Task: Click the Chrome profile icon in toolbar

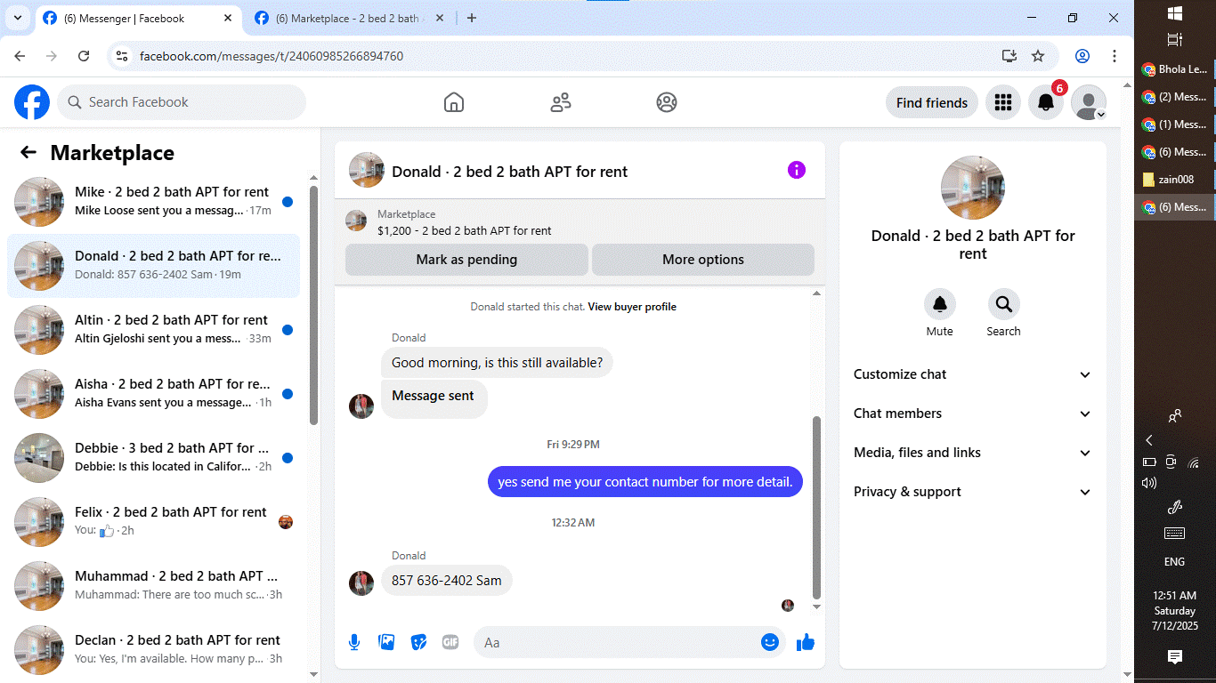Action: coord(1082,56)
